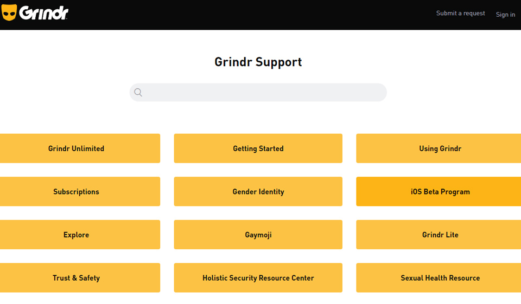
Task: Open the Gender Identity category
Action: (x=258, y=192)
